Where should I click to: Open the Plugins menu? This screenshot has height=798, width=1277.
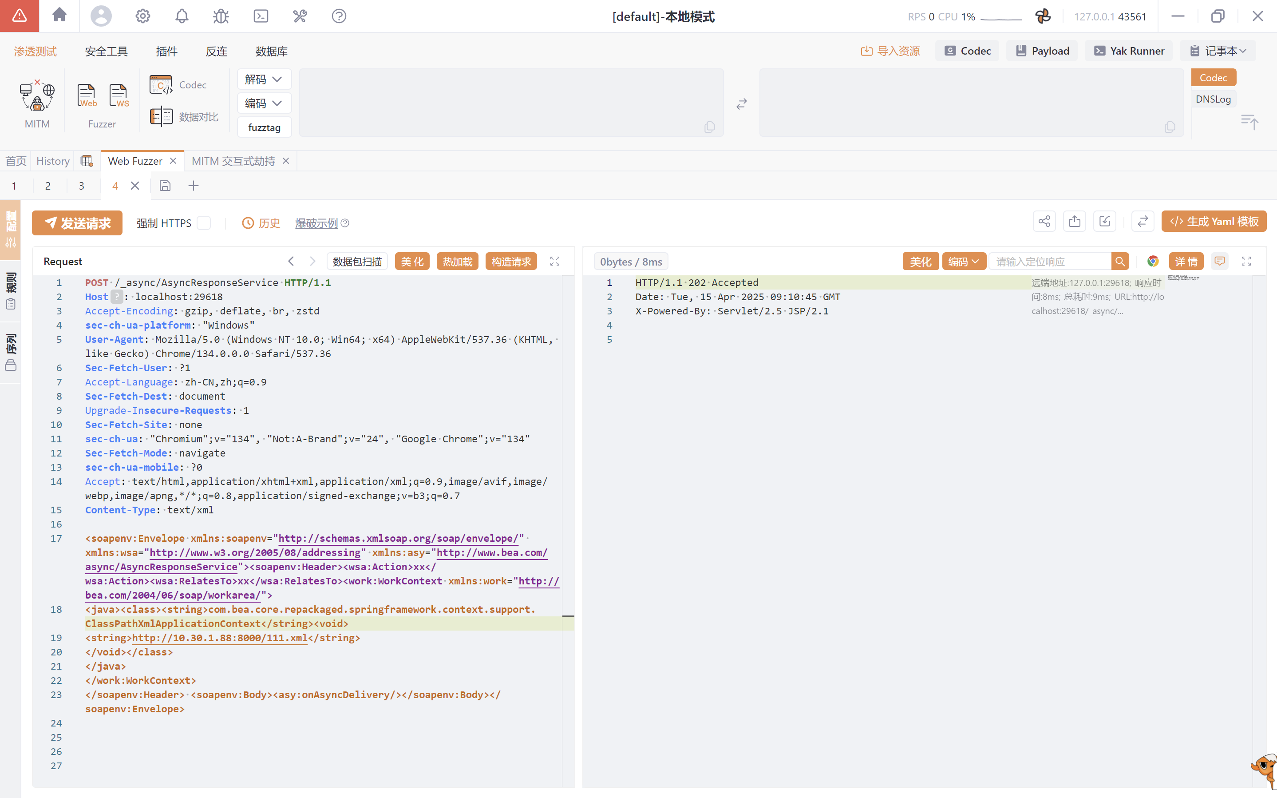coord(167,51)
